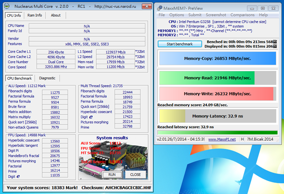Click the L1 Speed value 123937 Mb/s

click(x=115, y=52)
